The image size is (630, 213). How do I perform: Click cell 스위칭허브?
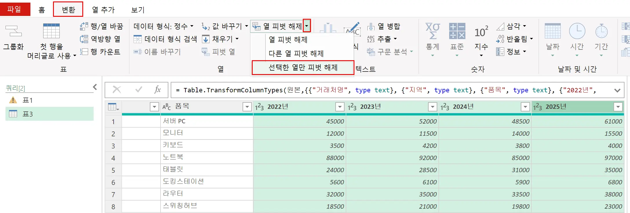tap(207, 206)
